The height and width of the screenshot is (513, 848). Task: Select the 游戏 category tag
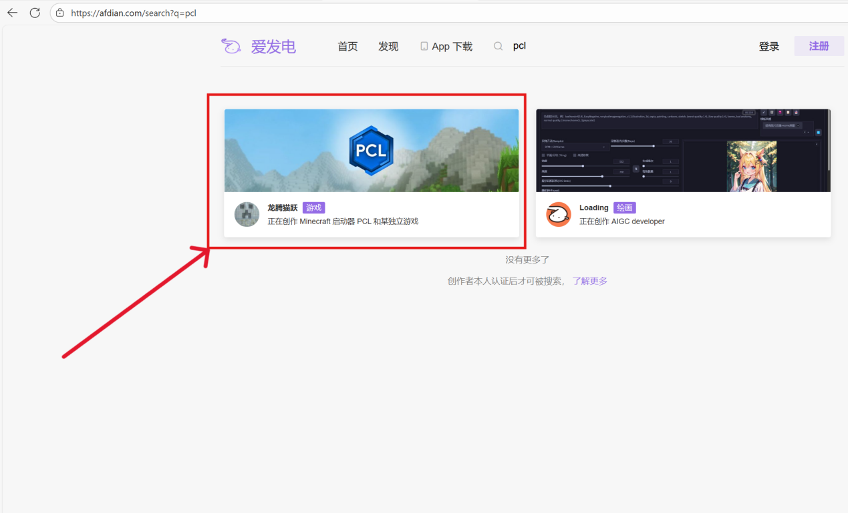point(313,207)
